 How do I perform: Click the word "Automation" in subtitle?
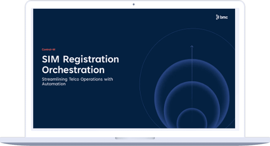coord(53,84)
